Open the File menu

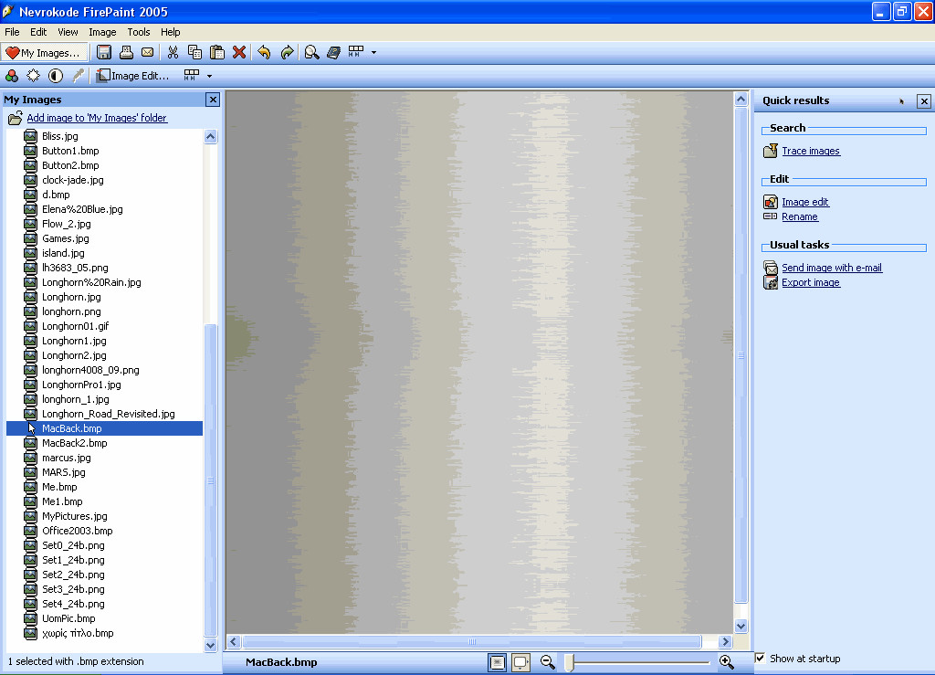[x=12, y=32]
